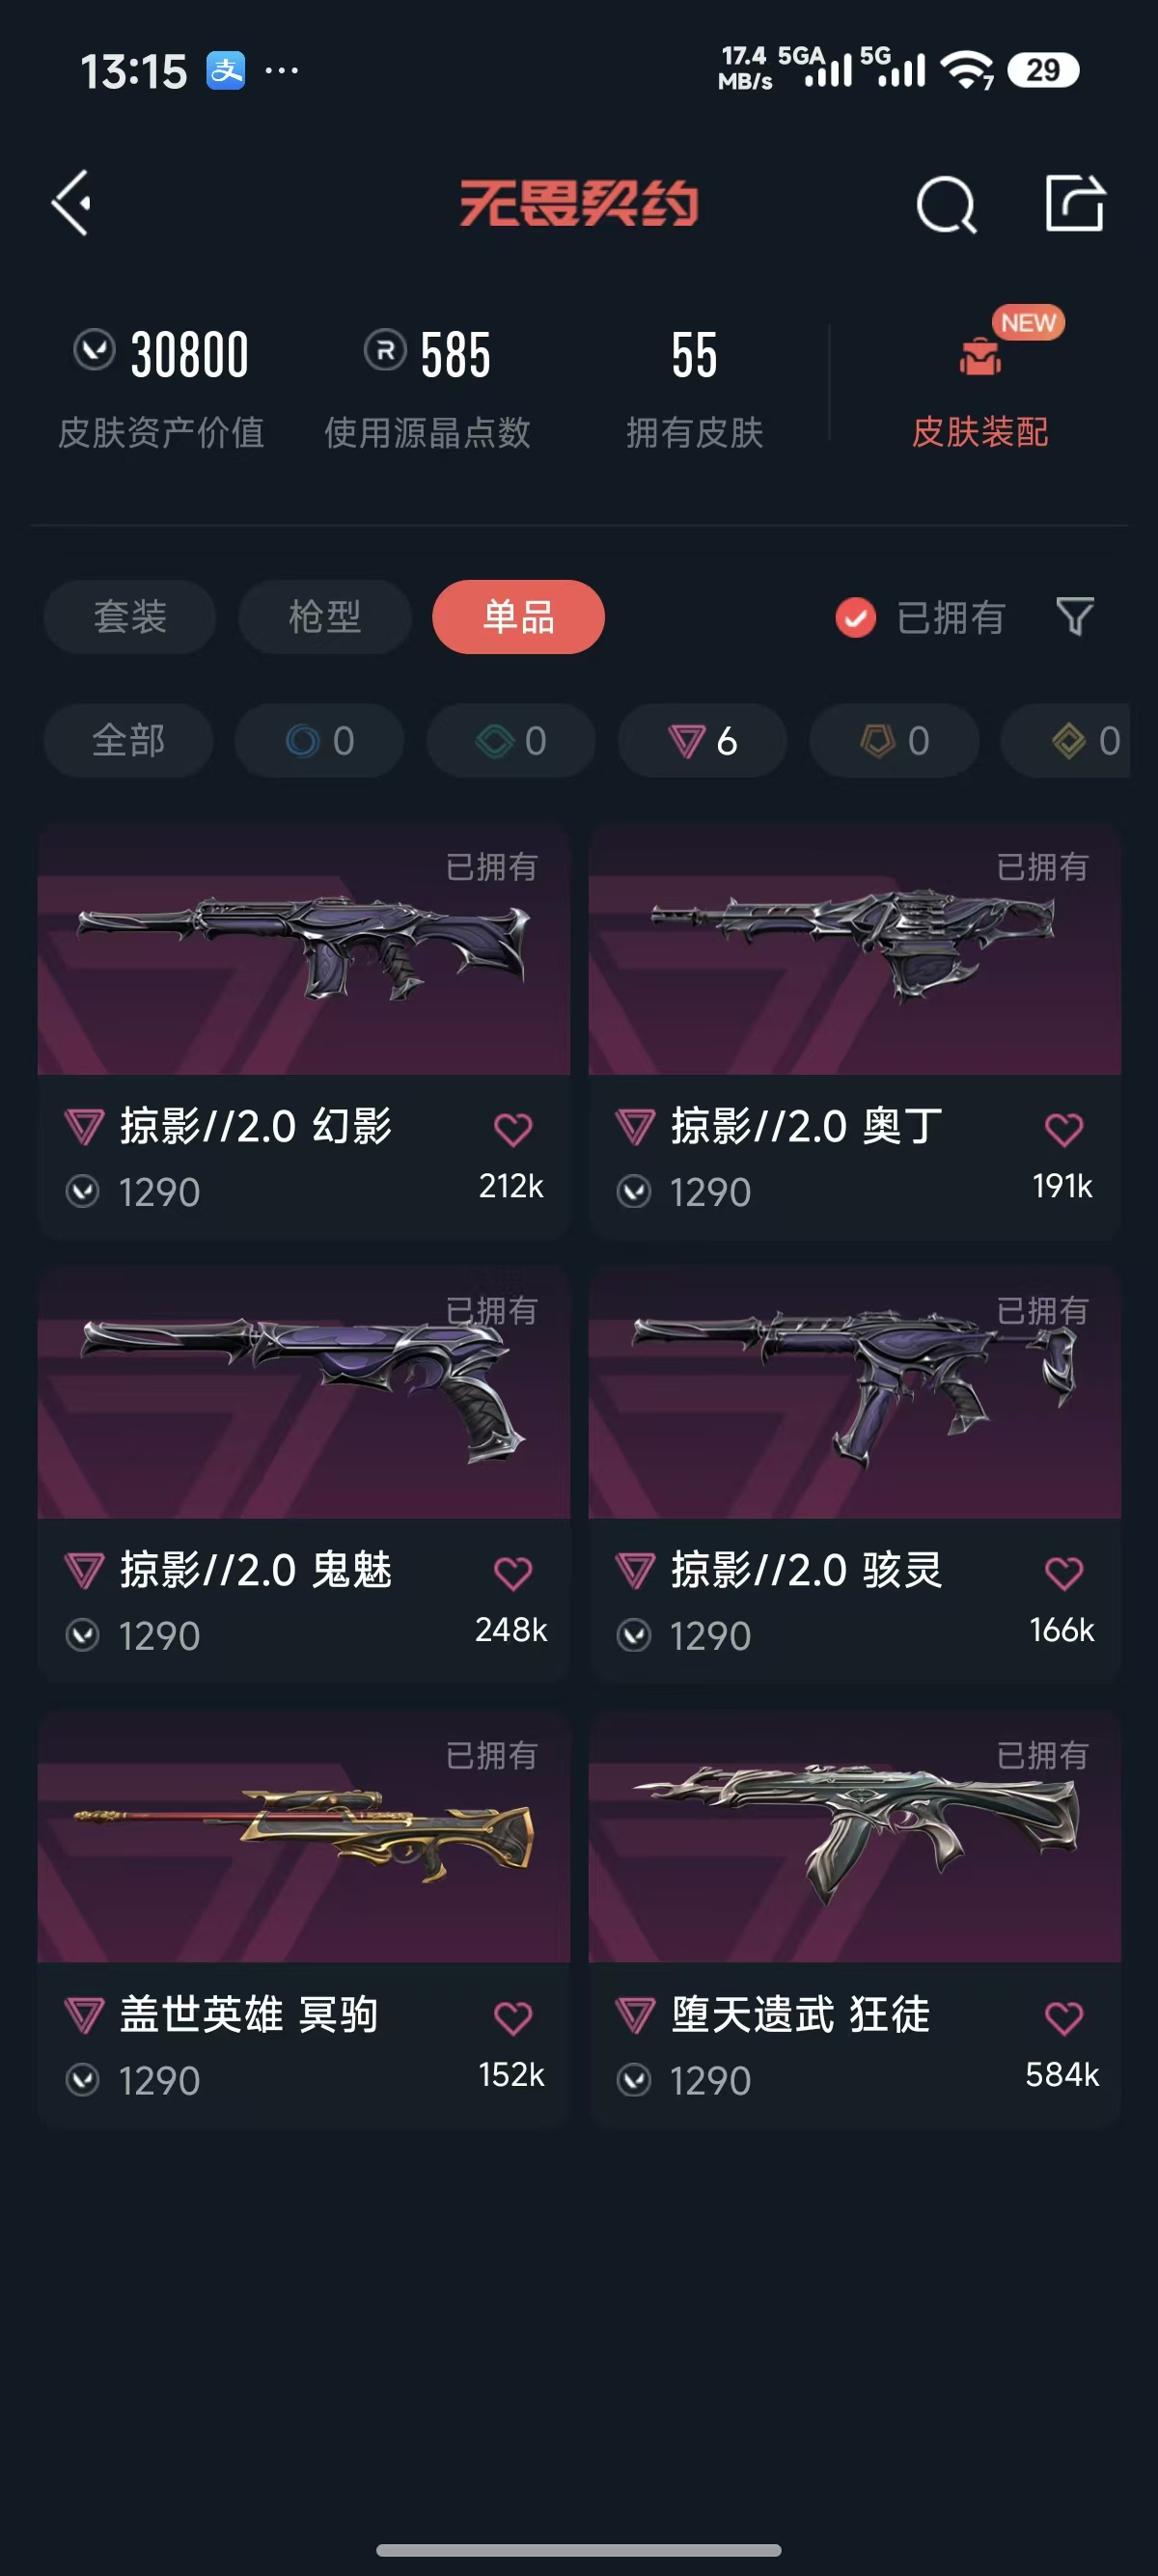Screen dimensions: 1158x2576
Task: Like the 盖世英雄 冥驹 skin heart
Action: click(x=513, y=2018)
